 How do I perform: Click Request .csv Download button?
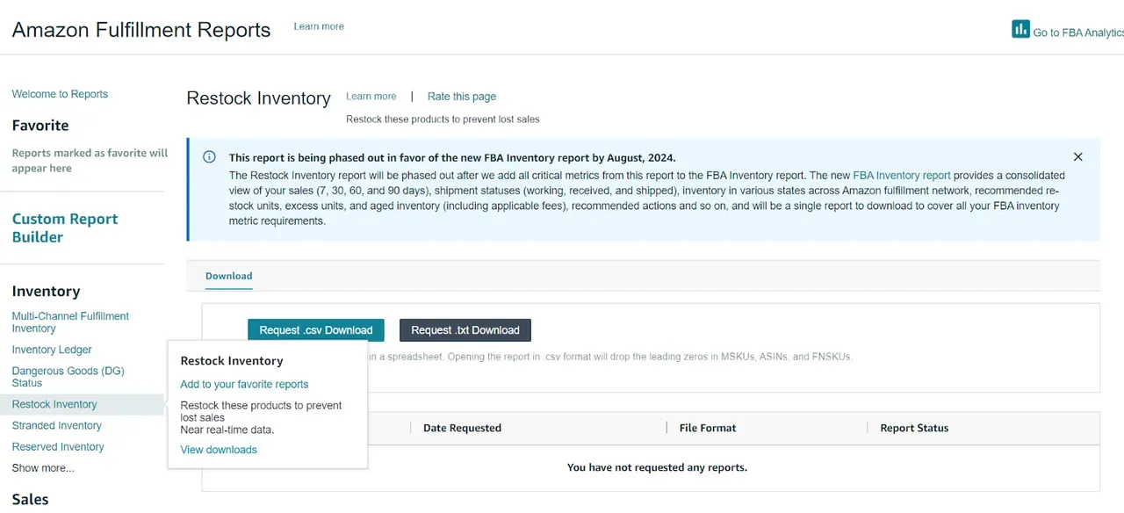point(316,330)
